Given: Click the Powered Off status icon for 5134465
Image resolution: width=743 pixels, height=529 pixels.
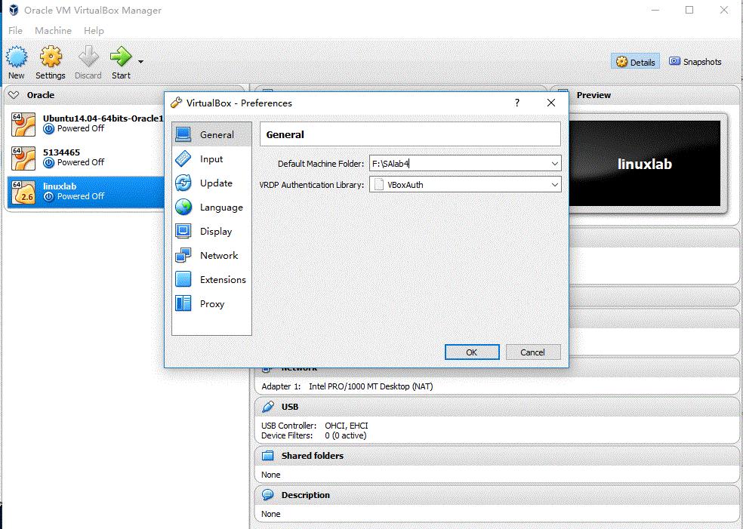Looking at the screenshot, I should tap(48, 162).
